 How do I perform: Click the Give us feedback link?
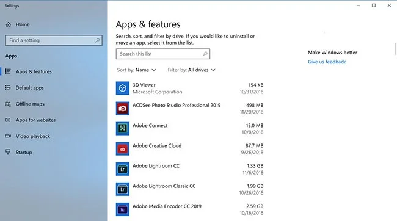[x=327, y=62]
